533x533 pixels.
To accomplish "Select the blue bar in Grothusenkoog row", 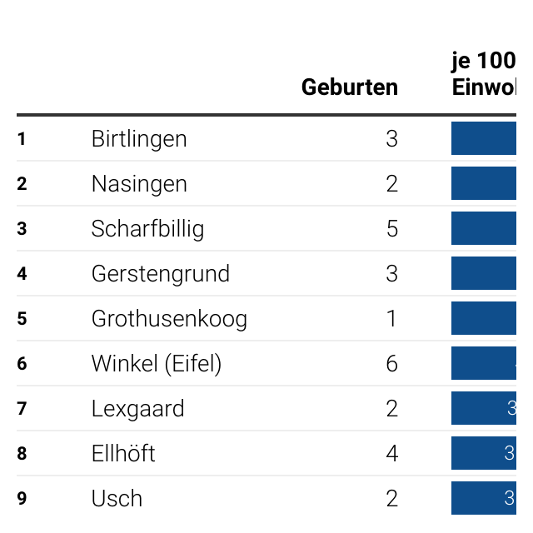I will pyautogui.click(x=484, y=319).
